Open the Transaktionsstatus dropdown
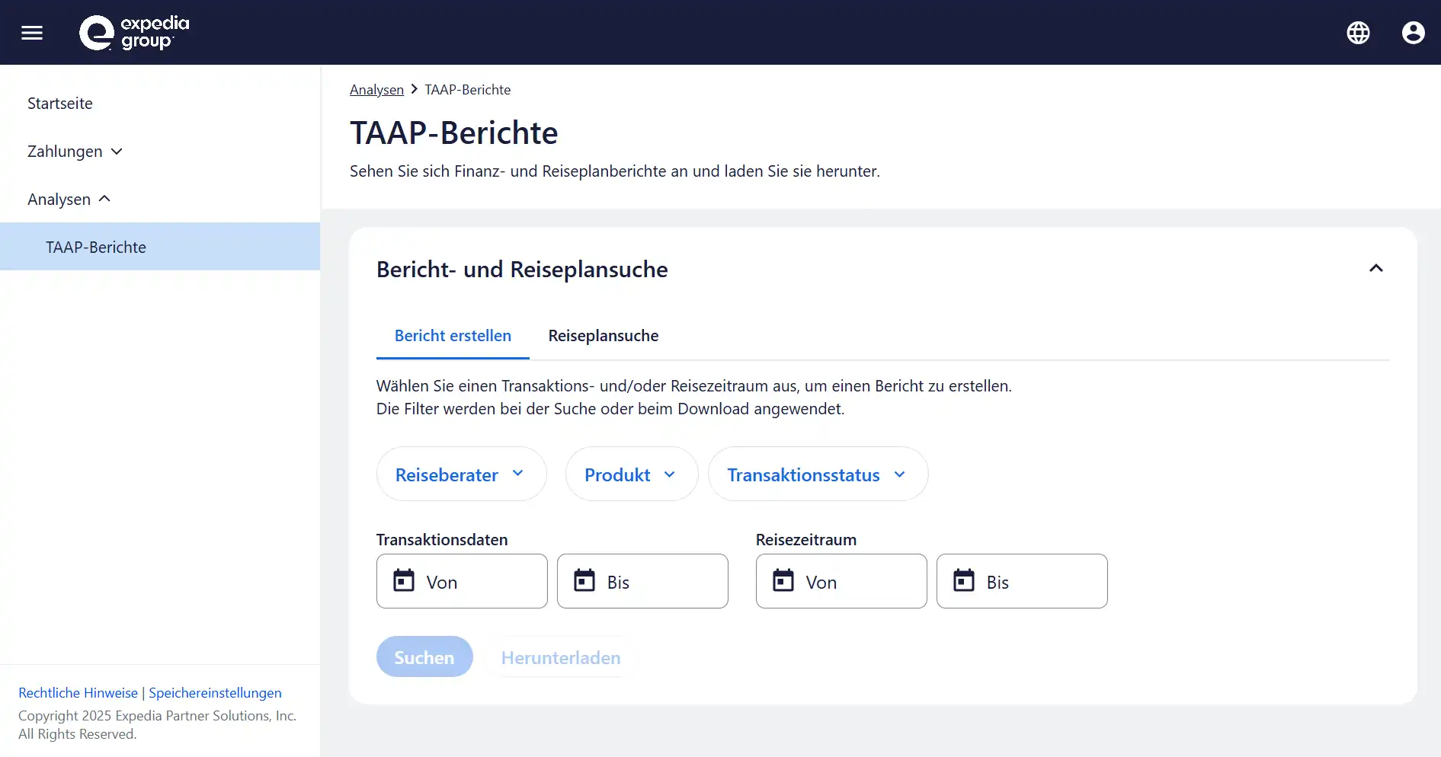Image resolution: width=1441 pixels, height=757 pixels. [x=818, y=474]
